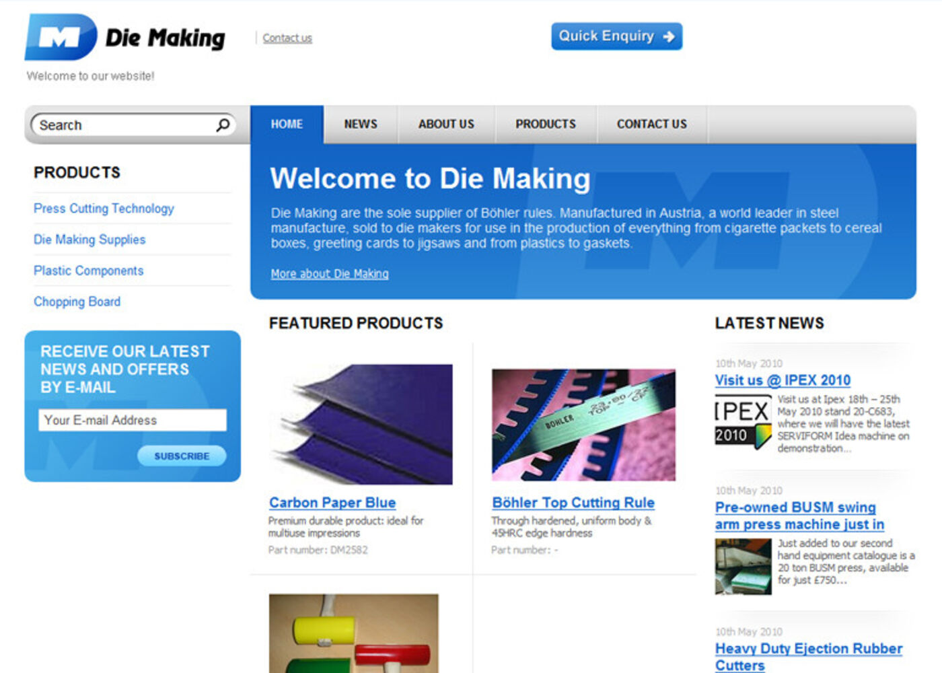Open the CONTACT US page
This screenshot has width=942, height=673.
click(651, 124)
